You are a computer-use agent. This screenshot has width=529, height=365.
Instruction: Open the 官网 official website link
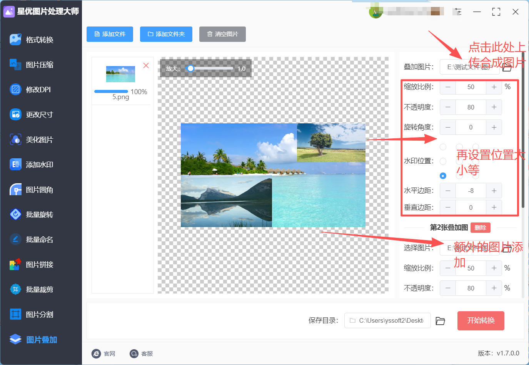(104, 354)
